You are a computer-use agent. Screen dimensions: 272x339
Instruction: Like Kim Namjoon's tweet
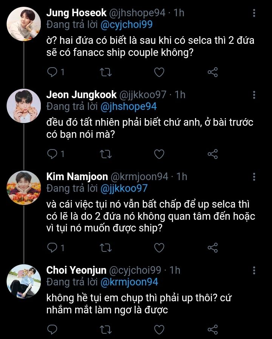[x=159, y=247]
